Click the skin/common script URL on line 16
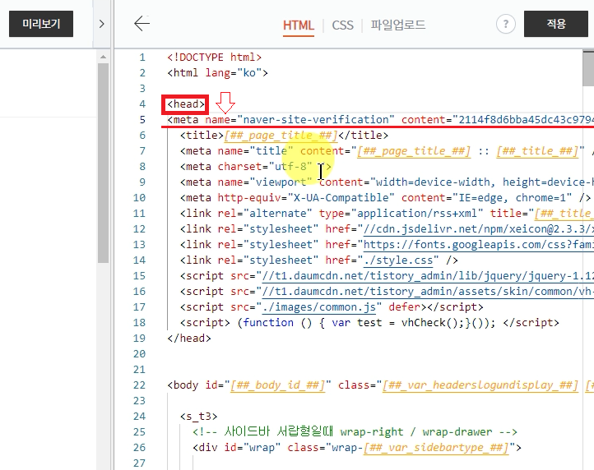 428,292
